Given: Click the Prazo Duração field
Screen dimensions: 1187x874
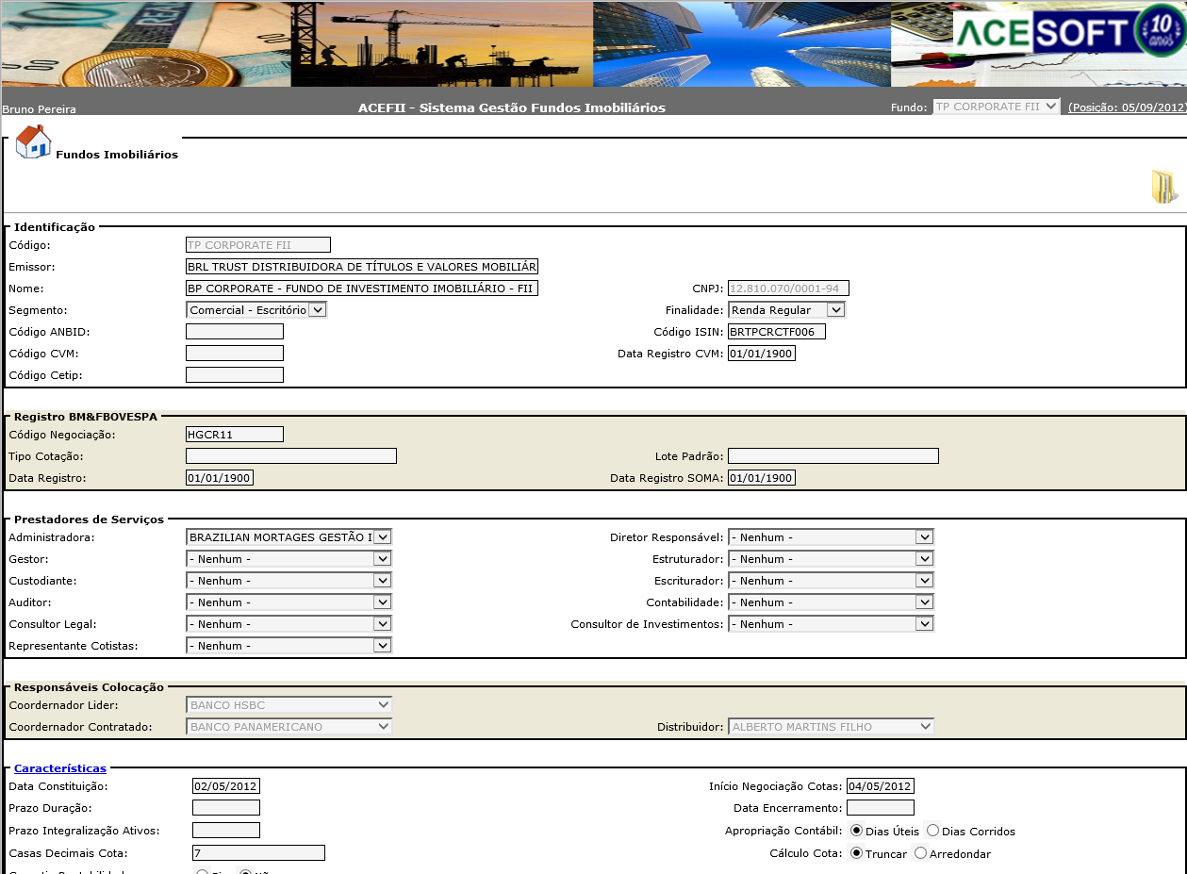Looking at the screenshot, I should pyautogui.click(x=226, y=808).
